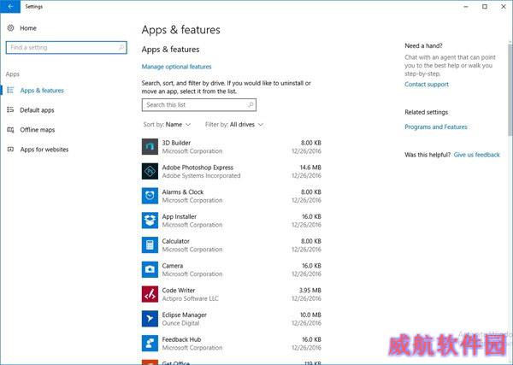
Task: Open Home settings gear icon
Action: click(10, 28)
